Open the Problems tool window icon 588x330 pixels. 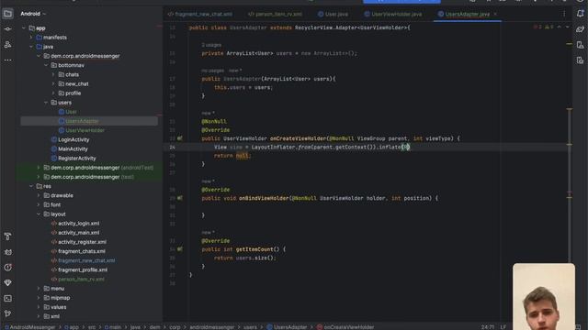(x=7, y=268)
